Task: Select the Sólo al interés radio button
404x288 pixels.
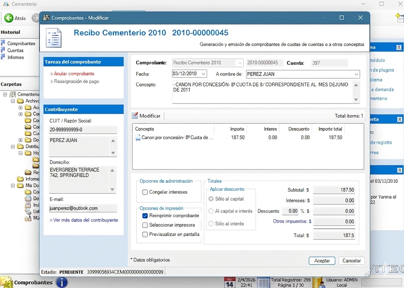Action: click(211, 224)
